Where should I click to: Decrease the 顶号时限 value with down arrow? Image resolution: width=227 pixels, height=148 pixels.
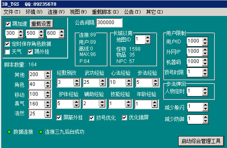point(205,74)
